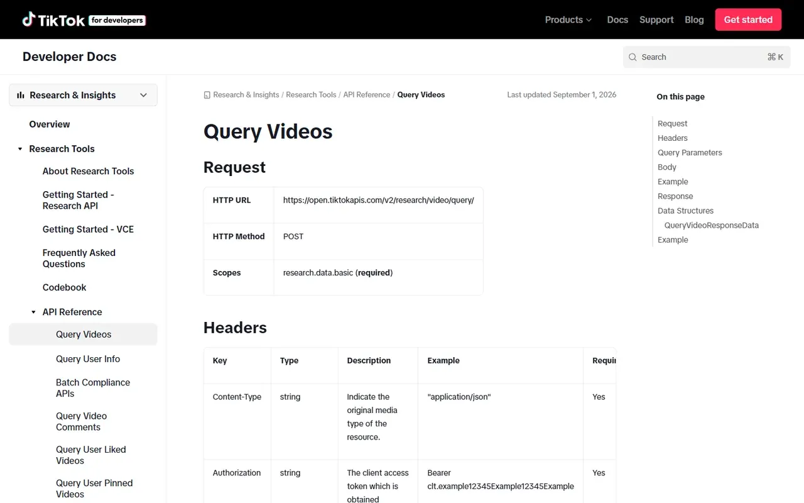Viewport: 804px width, 503px height.
Task: Jump to Request in On this page
Action: point(673,124)
